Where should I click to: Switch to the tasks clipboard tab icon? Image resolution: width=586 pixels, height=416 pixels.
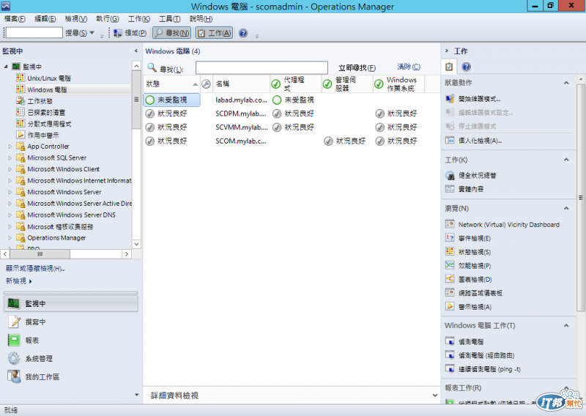(x=449, y=67)
